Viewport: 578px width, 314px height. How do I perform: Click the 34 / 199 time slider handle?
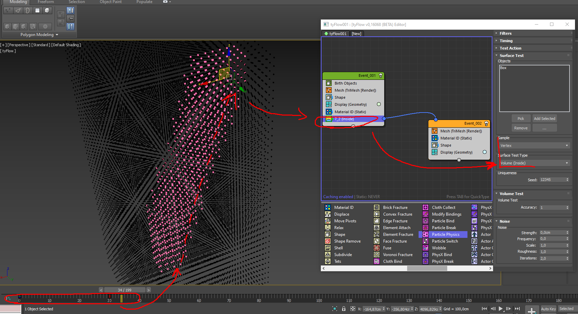click(x=124, y=290)
